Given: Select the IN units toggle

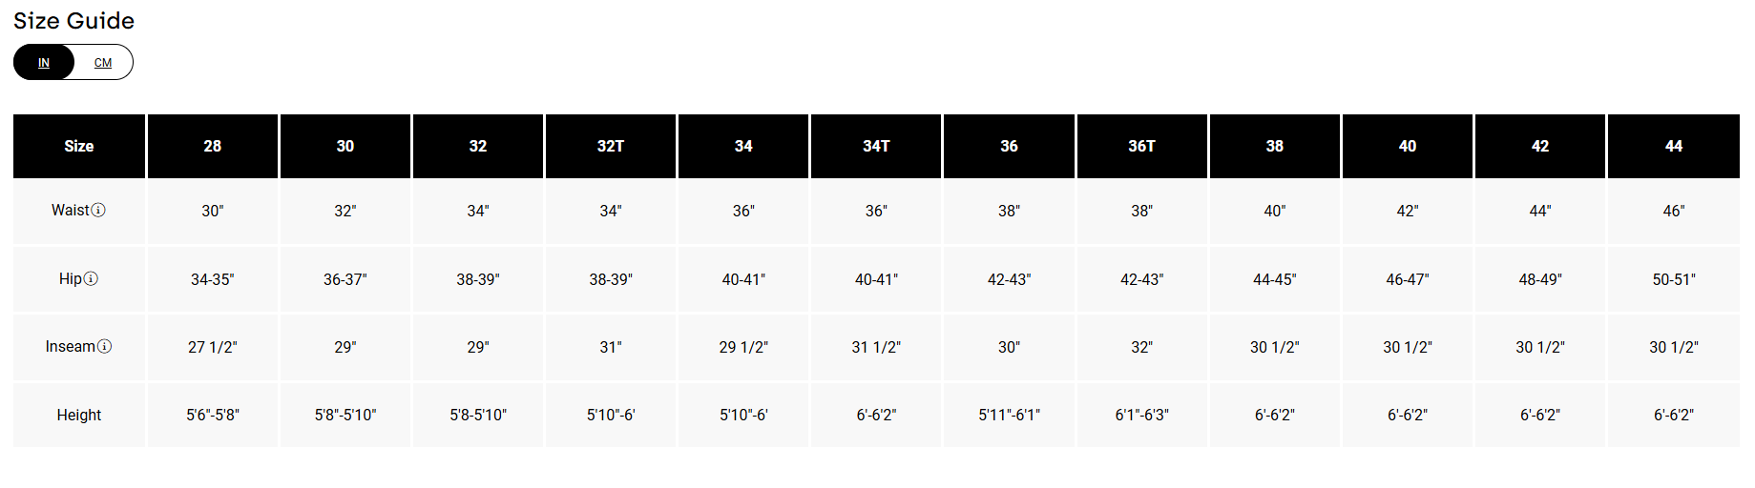Looking at the screenshot, I should [44, 63].
